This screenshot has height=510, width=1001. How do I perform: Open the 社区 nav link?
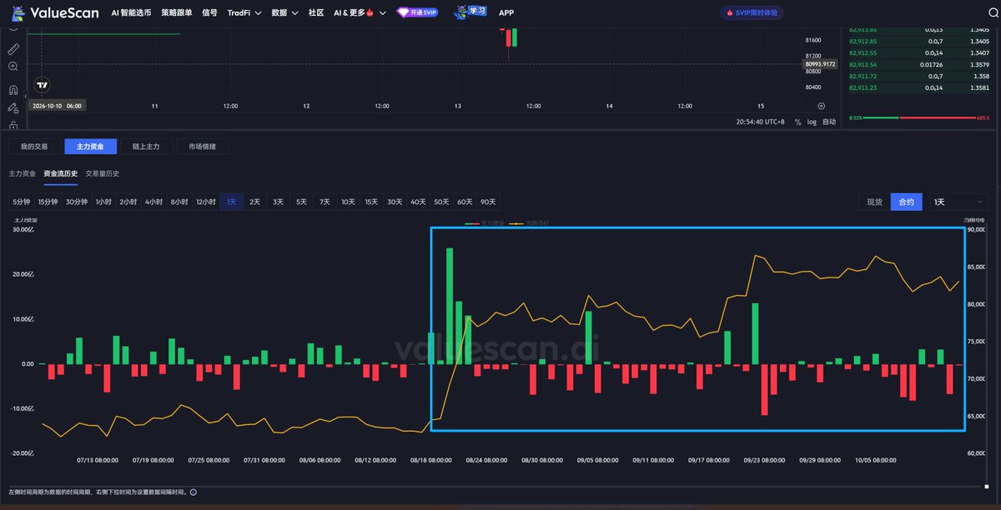coord(316,13)
